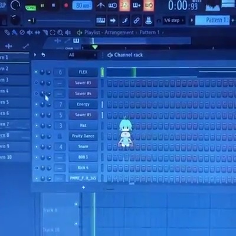Toggle mute light for Snare channel

coord(37,147)
